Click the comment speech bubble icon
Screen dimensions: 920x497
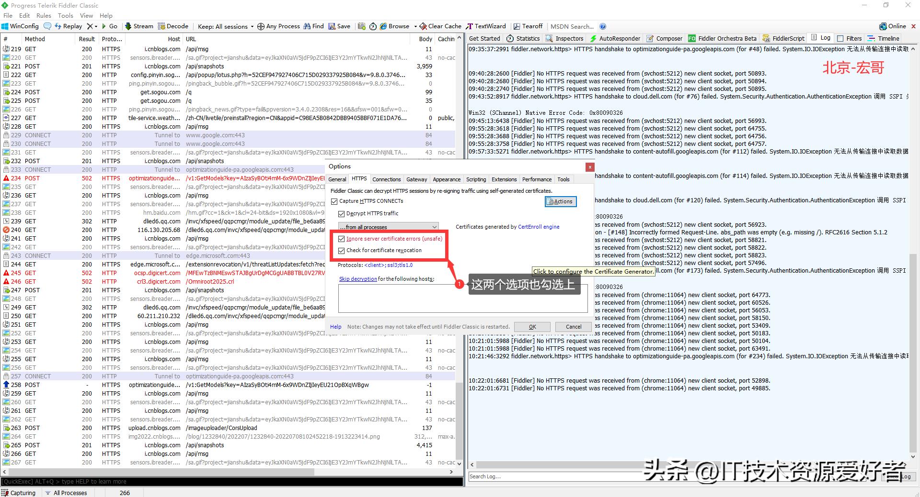47,26
